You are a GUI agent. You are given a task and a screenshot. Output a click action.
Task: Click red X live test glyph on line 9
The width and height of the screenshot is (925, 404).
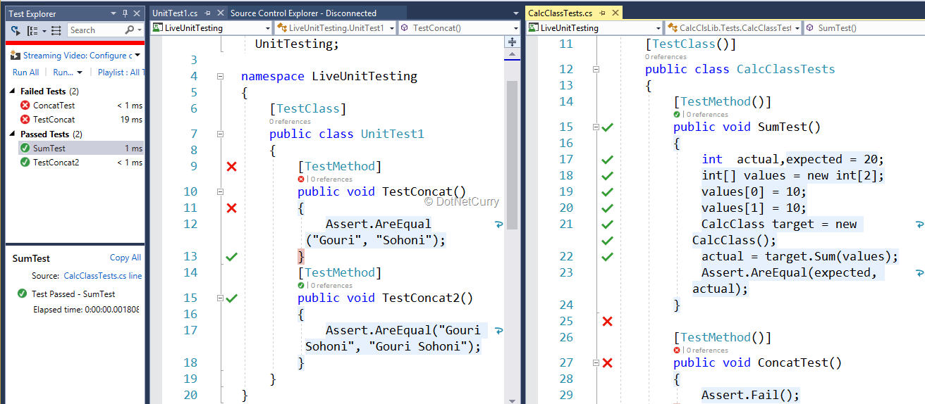pos(231,167)
